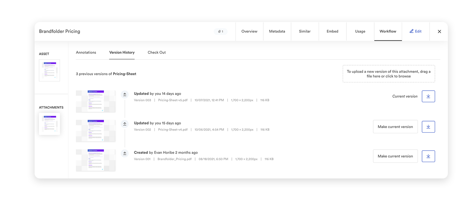The width and height of the screenshot is (475, 210).
Task: Open the Embed tab
Action: pyautogui.click(x=332, y=31)
